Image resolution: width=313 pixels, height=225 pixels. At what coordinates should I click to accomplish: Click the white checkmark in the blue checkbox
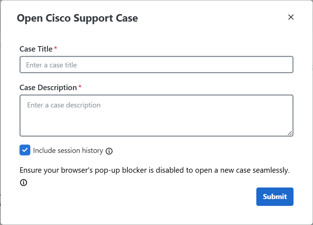[25, 150]
